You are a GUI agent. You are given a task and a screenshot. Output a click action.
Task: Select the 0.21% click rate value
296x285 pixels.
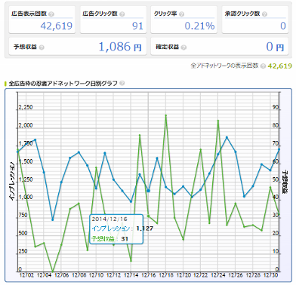point(199,26)
